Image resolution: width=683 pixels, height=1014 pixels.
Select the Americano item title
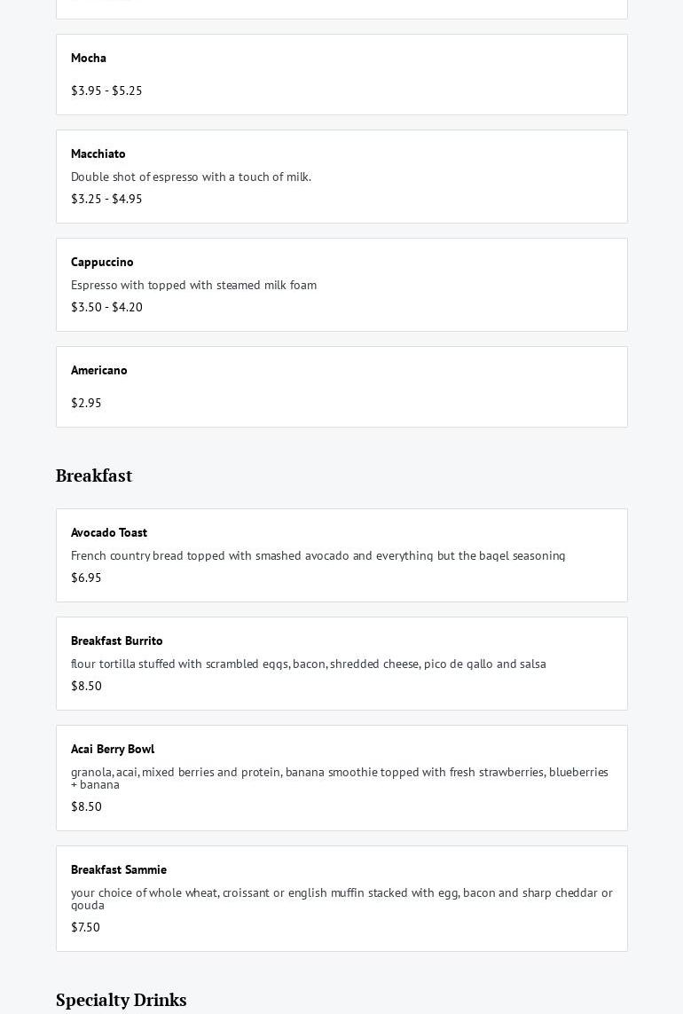(x=99, y=371)
